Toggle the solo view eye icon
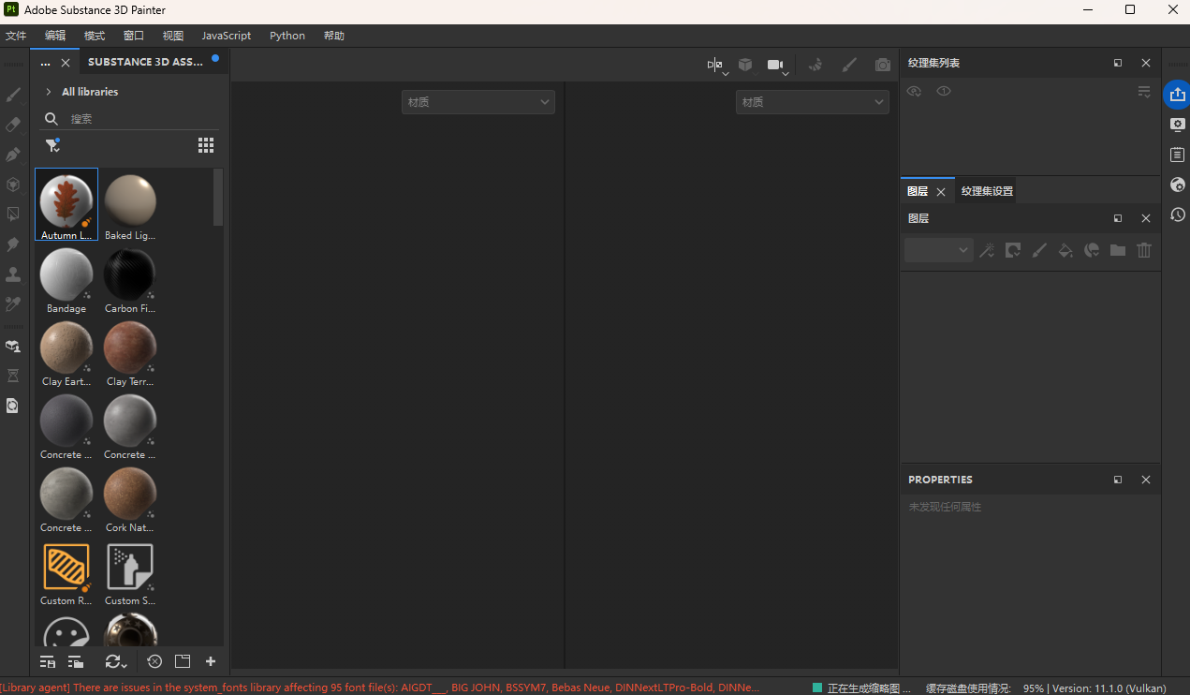This screenshot has width=1190, height=695. click(x=943, y=91)
